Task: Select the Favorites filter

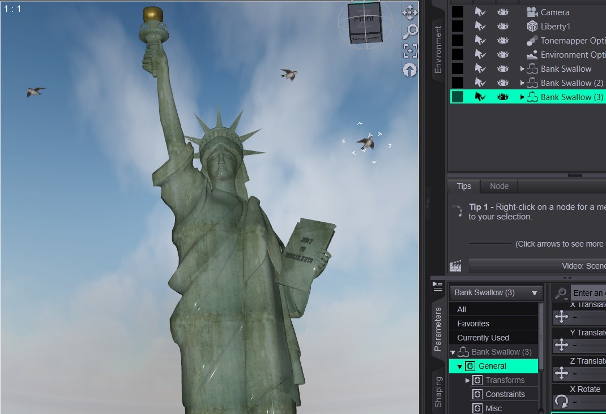Action: 493,324
